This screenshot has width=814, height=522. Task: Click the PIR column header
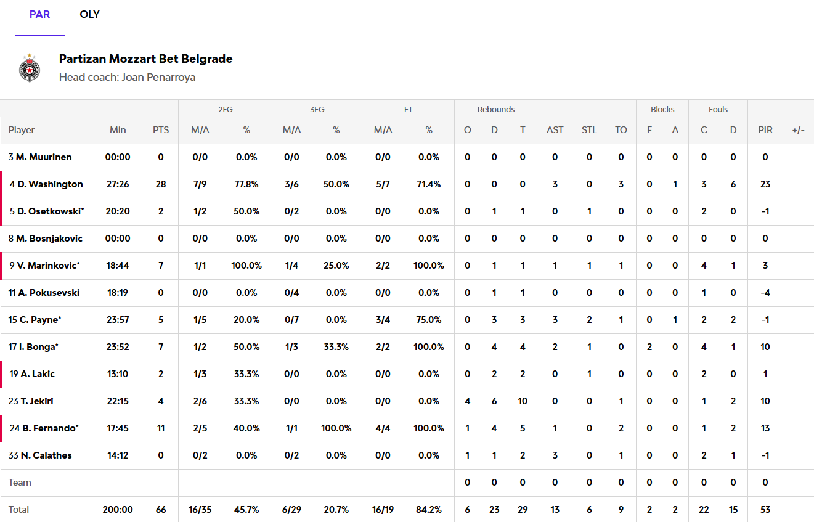point(765,130)
